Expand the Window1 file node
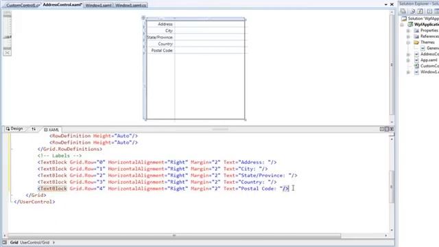The width and height of the screenshot is (439, 247). pyautogui.click(x=408, y=72)
